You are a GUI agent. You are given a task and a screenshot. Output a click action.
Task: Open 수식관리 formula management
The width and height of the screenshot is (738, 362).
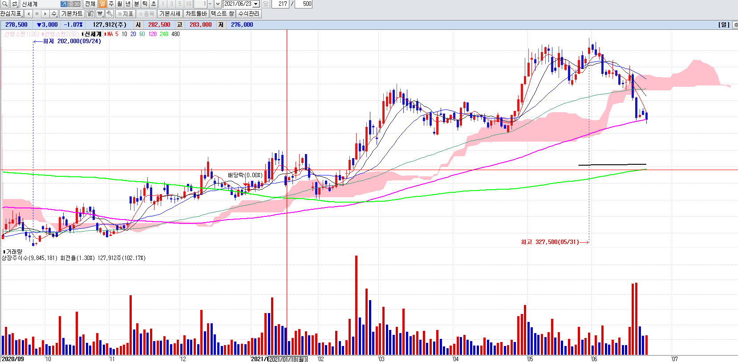click(x=249, y=14)
